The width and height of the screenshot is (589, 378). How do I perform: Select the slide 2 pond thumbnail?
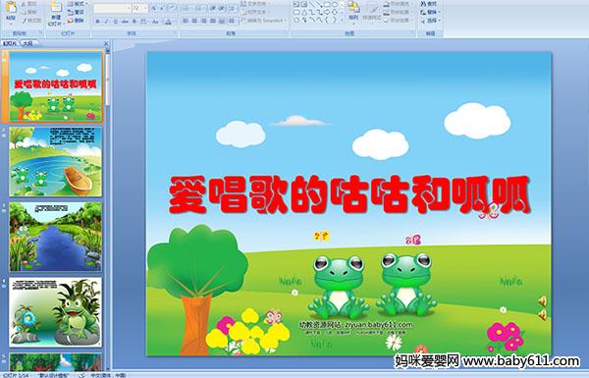pyautogui.click(x=55, y=162)
